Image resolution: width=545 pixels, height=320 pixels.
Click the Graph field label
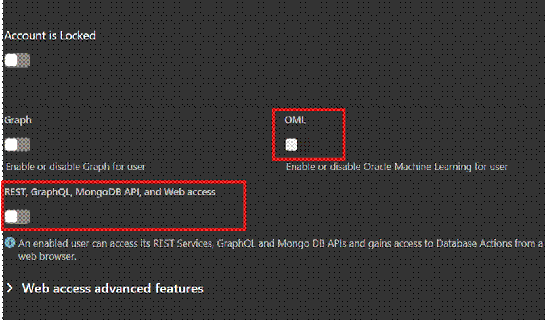(18, 121)
